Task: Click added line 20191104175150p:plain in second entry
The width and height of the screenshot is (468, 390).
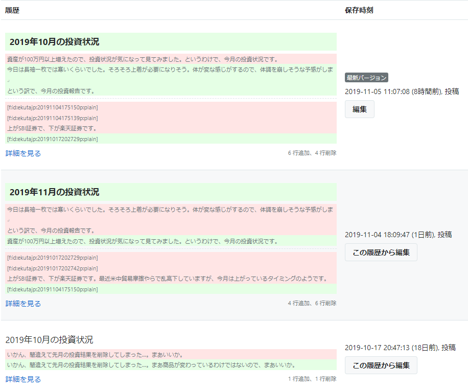Action: tap(171, 289)
